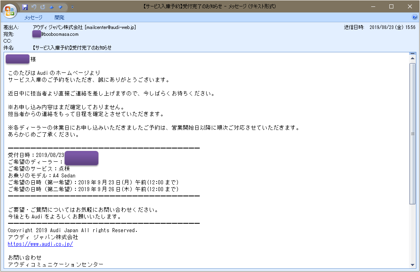Screen dimensions: 420x272
Task: Click the line ご希望のサービス：点検
Action: click(39, 169)
